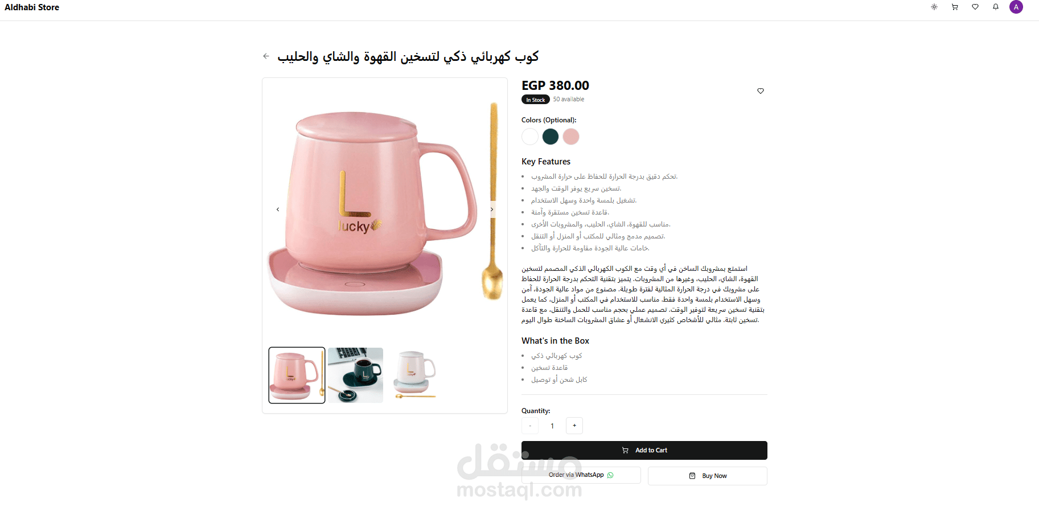
Task: Open Aldhabi Store home link
Action: click(32, 7)
